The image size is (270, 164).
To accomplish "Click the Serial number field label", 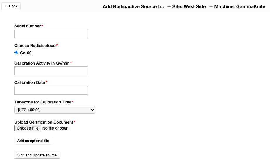I will pos(28,26).
